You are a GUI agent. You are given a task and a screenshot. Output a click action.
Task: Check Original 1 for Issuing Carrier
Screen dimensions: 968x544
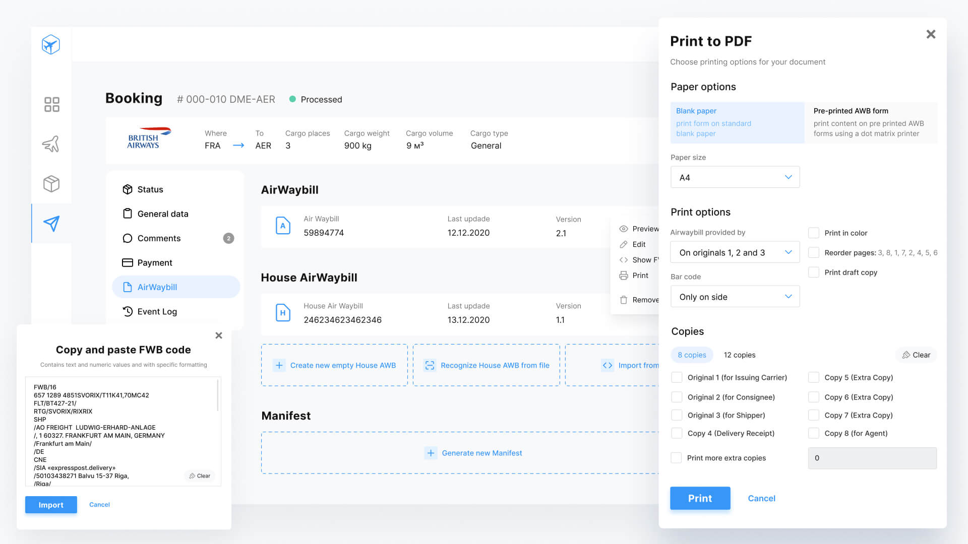677,377
